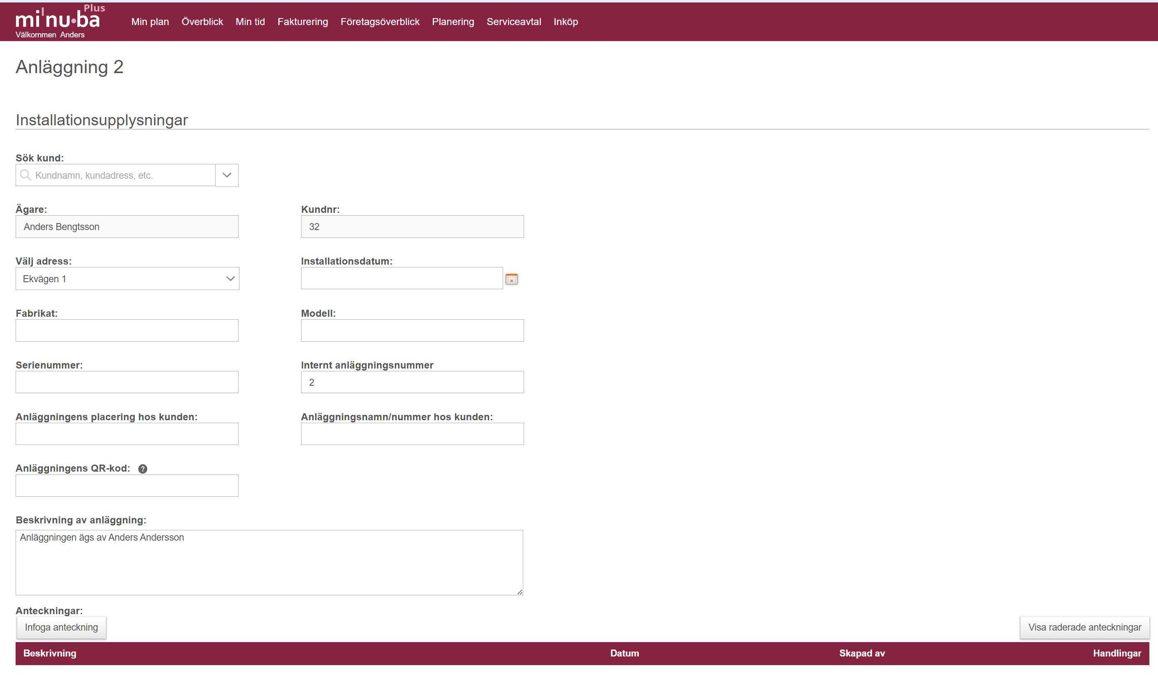Open Min plan menu
This screenshot has width=1158, height=684.
[x=150, y=22]
